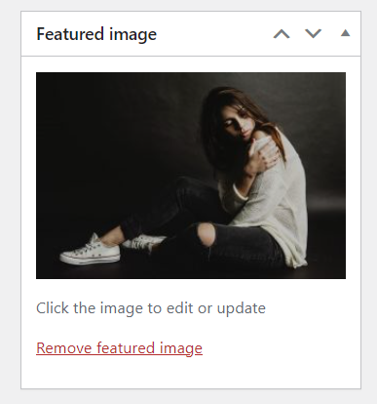Hide the panel contents via the header triangle

pos(345,33)
